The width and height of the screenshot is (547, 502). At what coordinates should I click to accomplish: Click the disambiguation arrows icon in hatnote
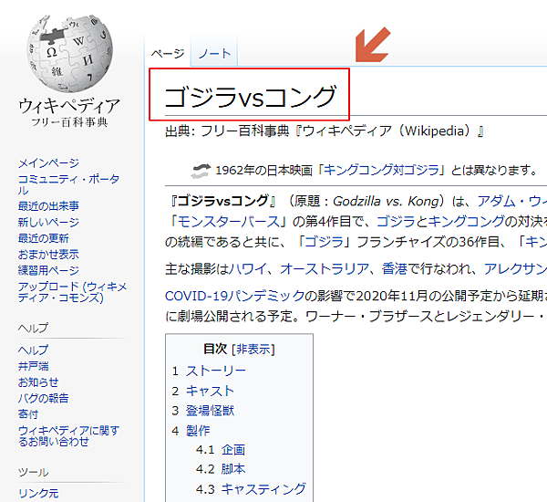click(201, 171)
